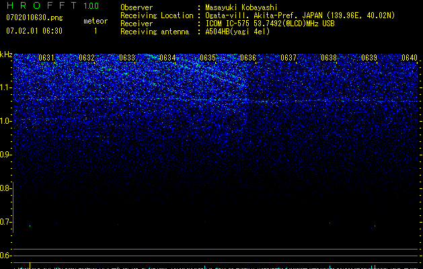423x269 pixels.
Task: Click the Receiving Location label
Action: coord(157,15)
